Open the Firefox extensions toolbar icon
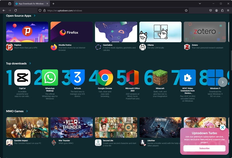232x158 pixels. 222,11
